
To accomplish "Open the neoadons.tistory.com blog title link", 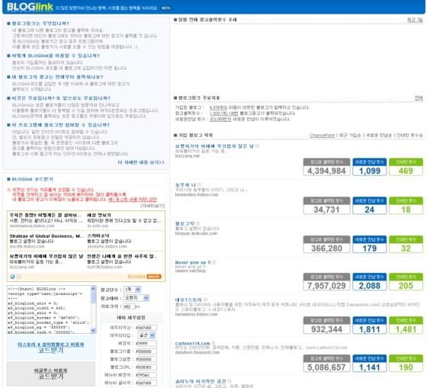I will pos(188,300).
